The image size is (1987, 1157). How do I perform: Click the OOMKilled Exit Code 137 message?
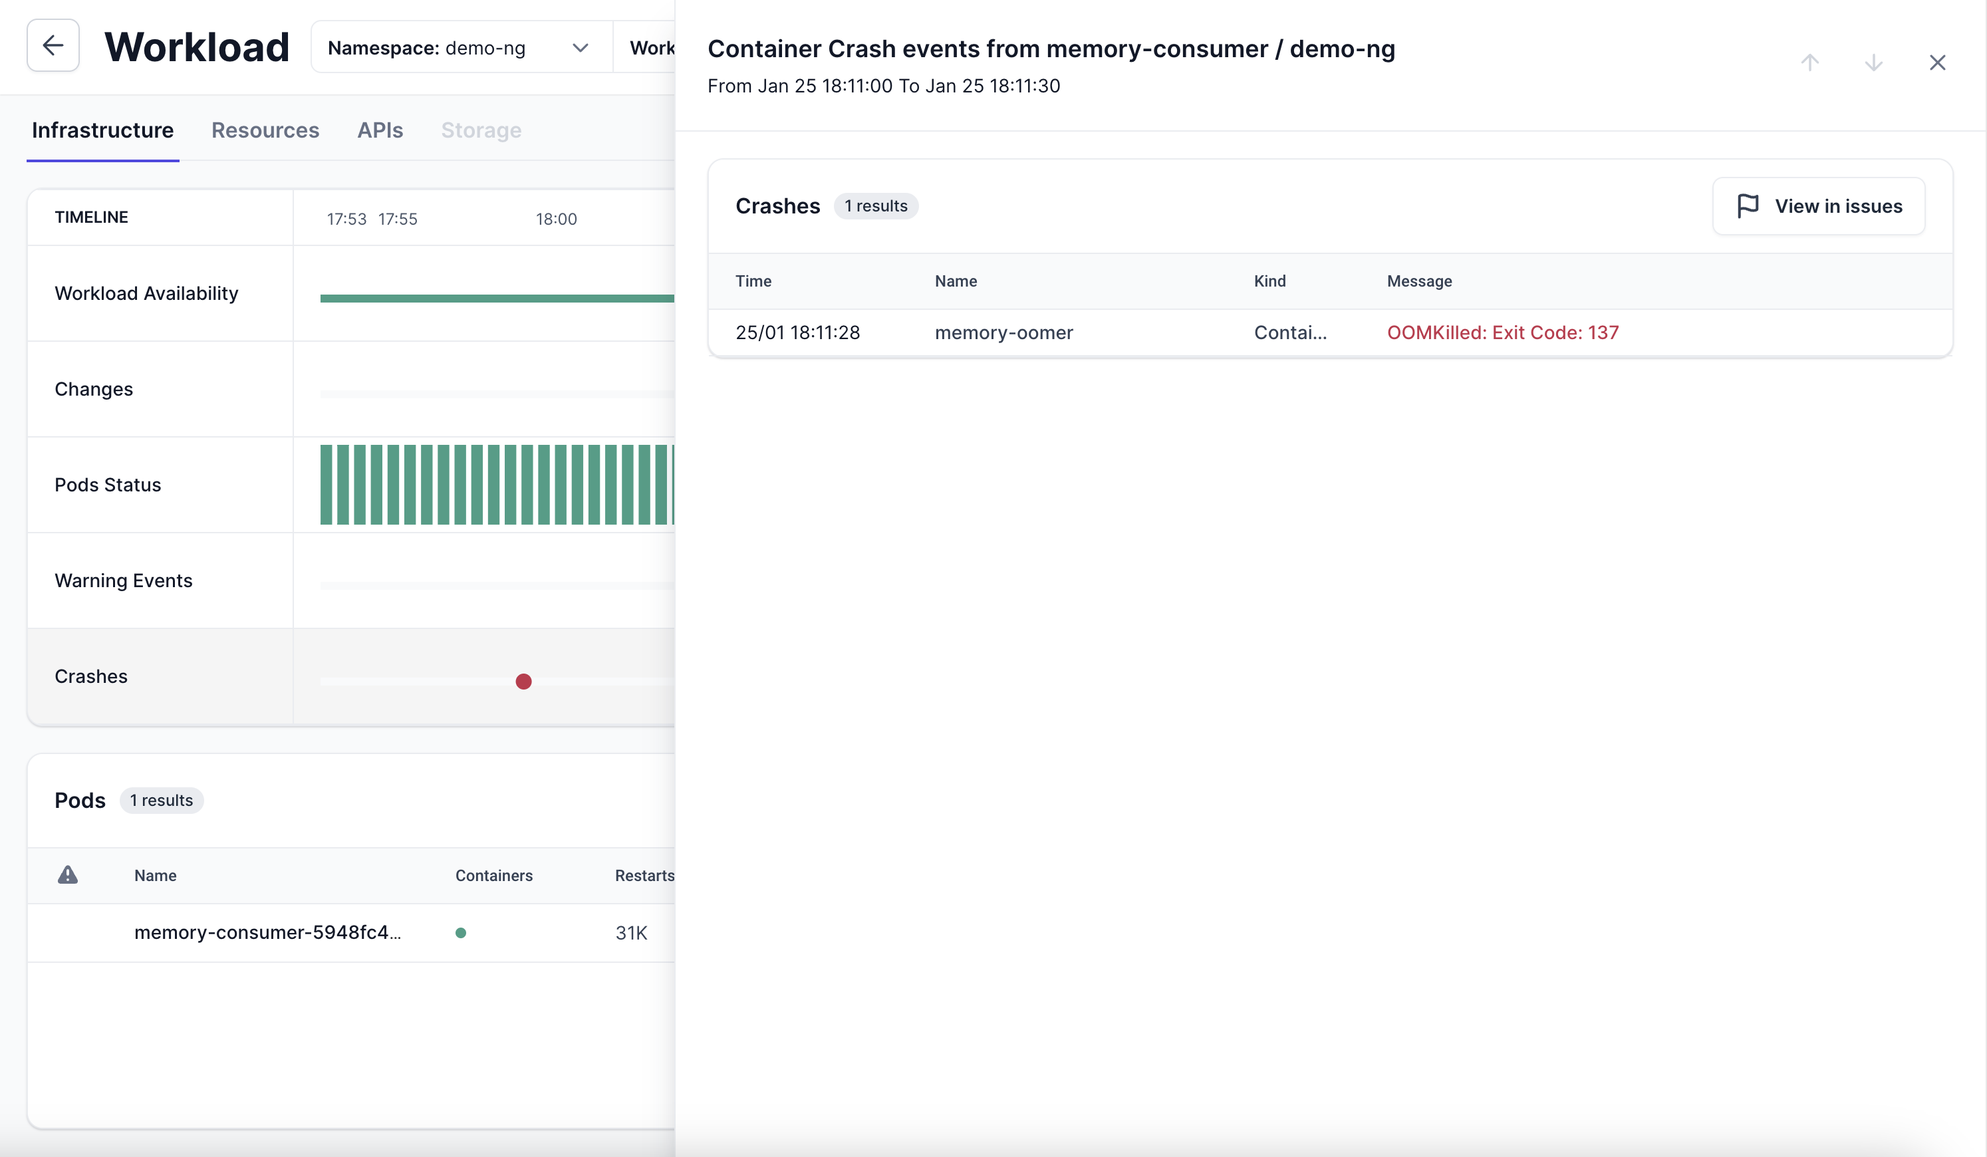coord(1502,332)
